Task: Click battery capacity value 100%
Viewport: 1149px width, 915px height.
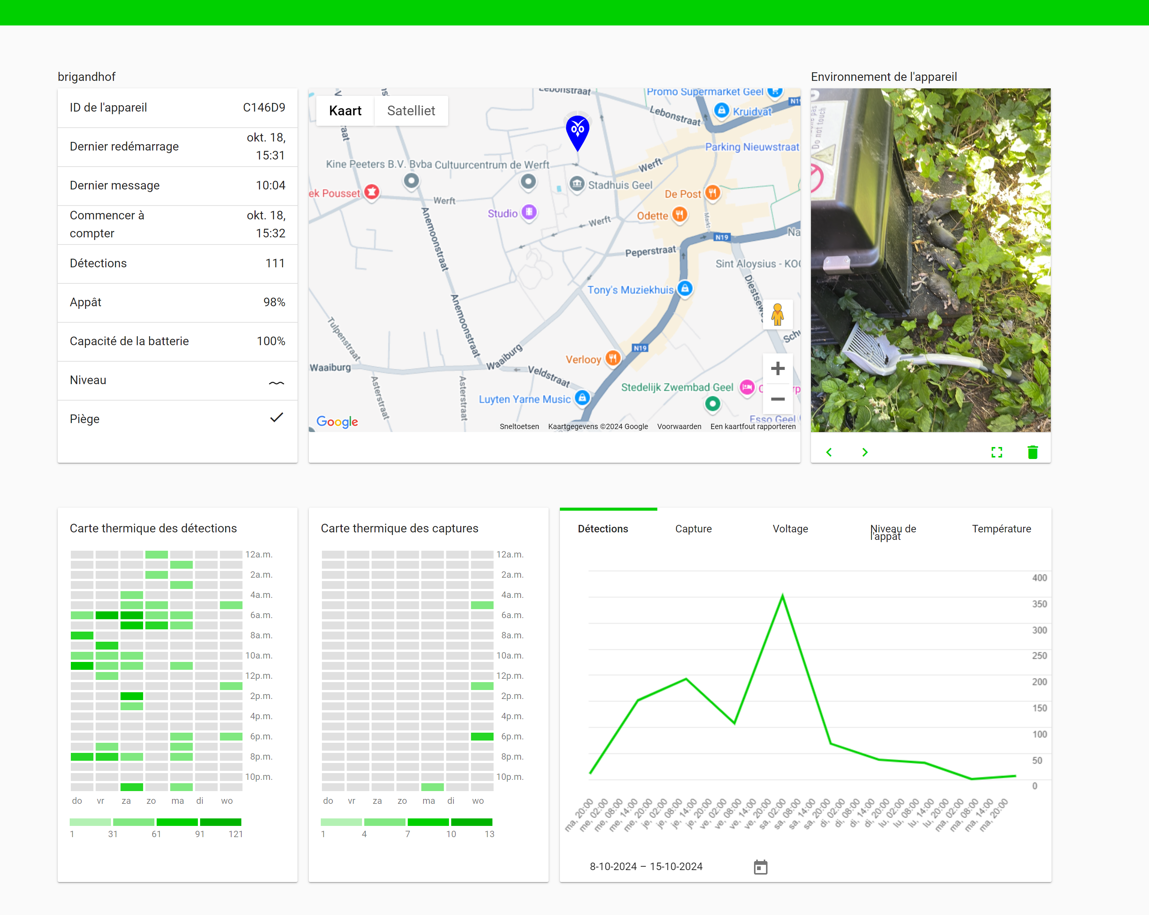Action: (x=271, y=341)
